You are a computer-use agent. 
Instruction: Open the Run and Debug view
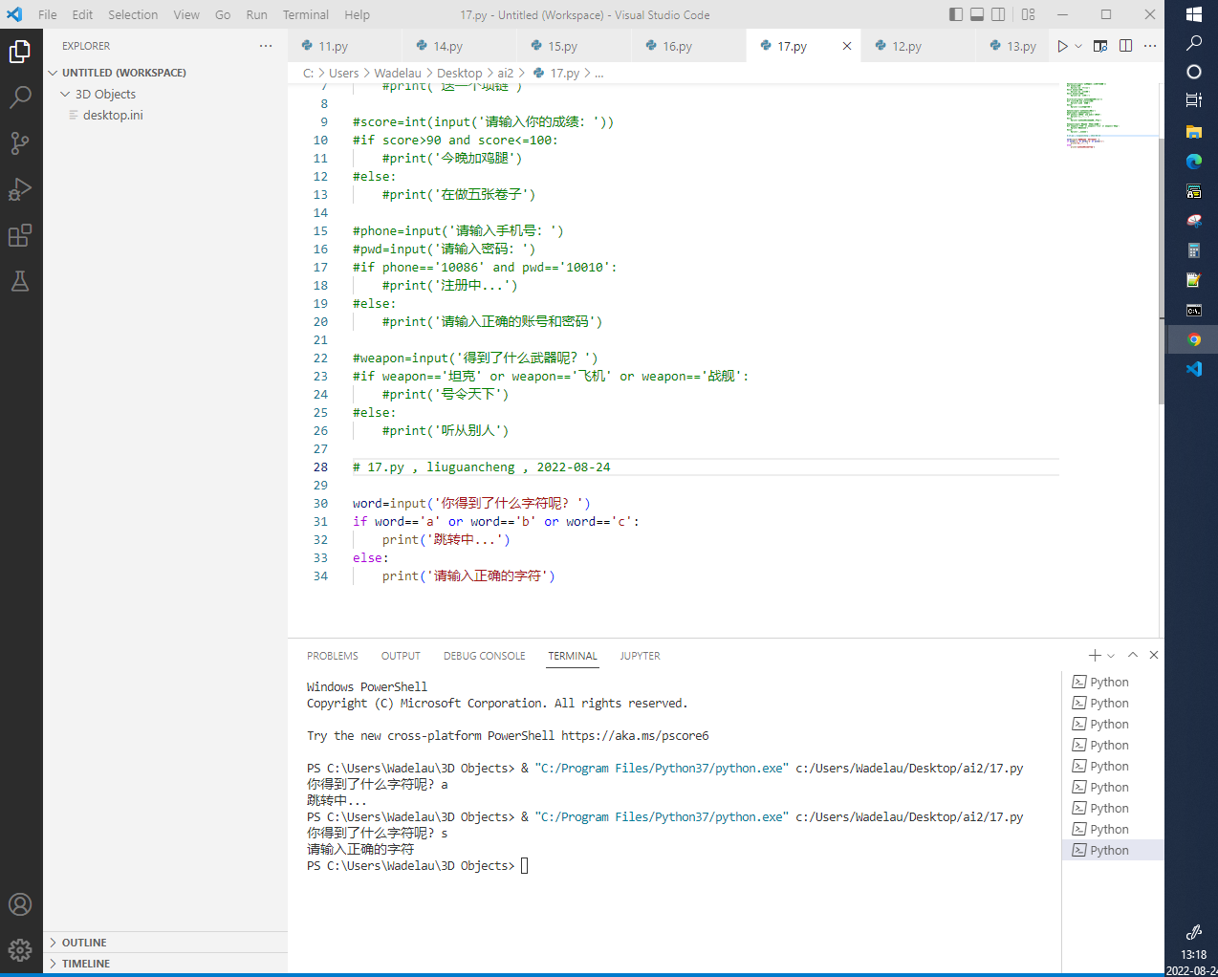click(20, 189)
